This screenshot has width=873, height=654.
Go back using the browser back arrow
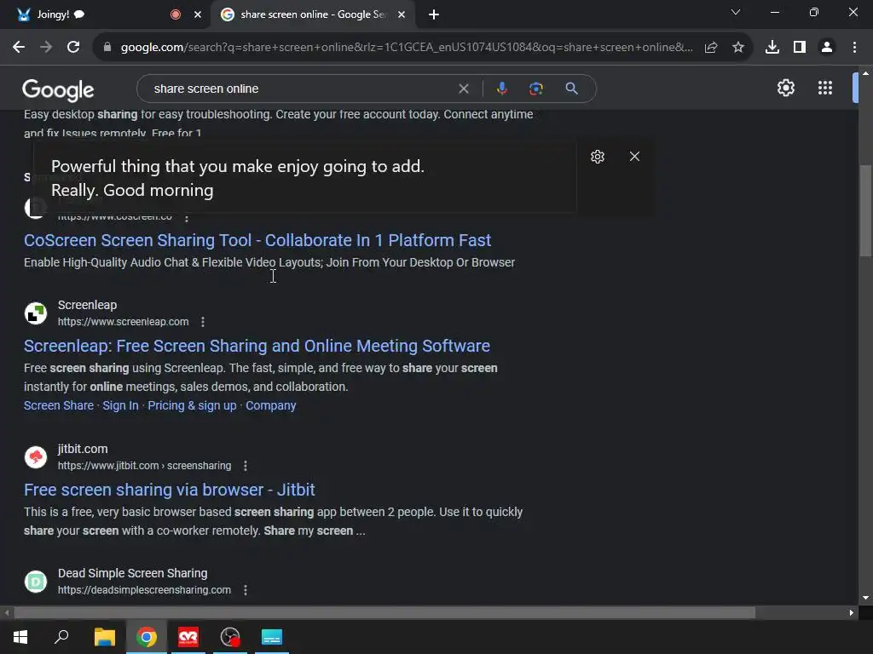19,48
